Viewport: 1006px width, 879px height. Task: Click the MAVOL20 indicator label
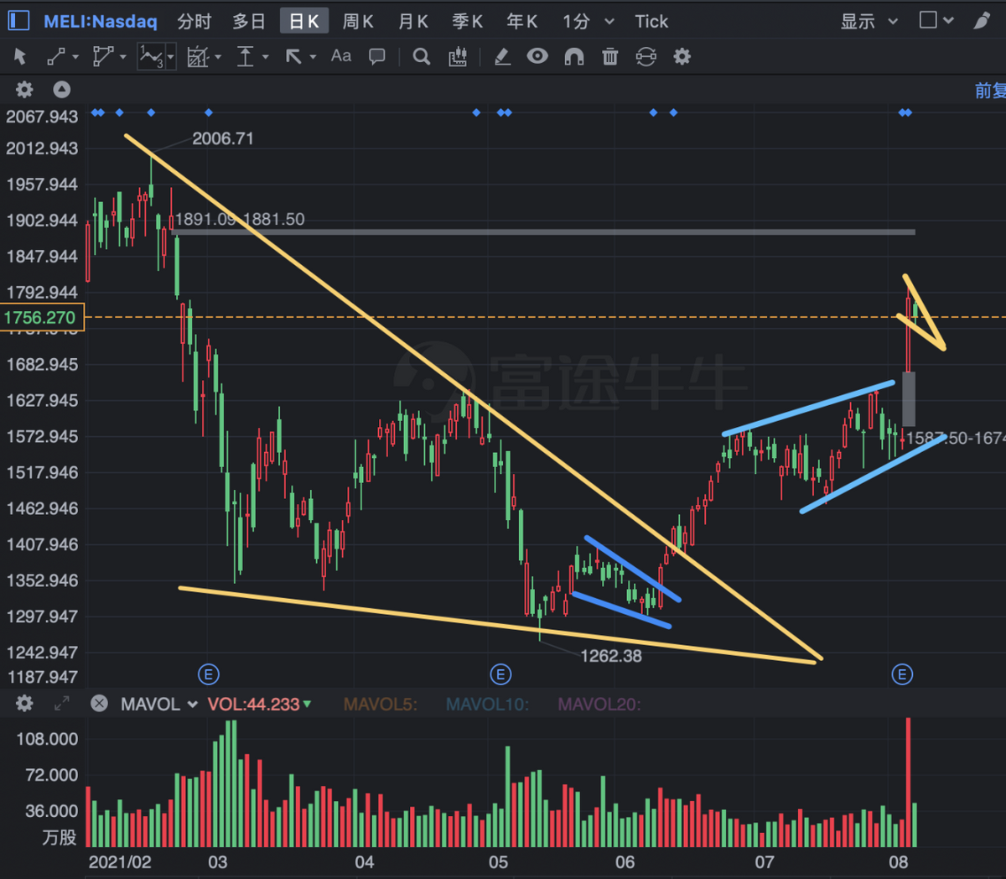tap(599, 704)
